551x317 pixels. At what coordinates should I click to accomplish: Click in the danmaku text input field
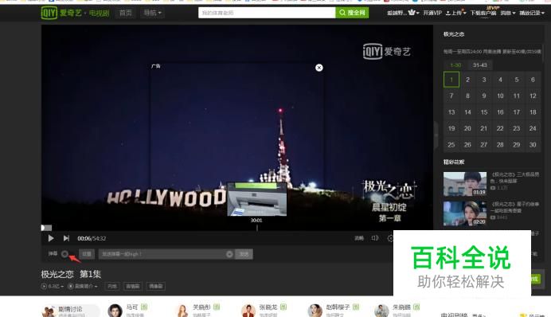coord(162,254)
